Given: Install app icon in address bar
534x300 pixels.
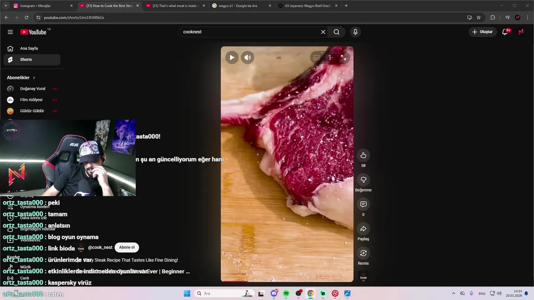Looking at the screenshot, I should [x=469, y=17].
